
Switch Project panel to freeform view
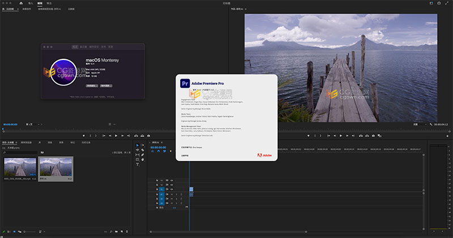click(20, 232)
